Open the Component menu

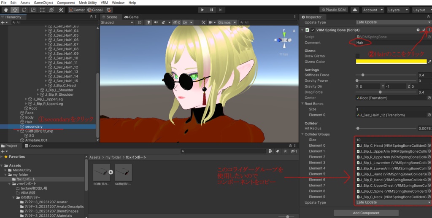66,3
